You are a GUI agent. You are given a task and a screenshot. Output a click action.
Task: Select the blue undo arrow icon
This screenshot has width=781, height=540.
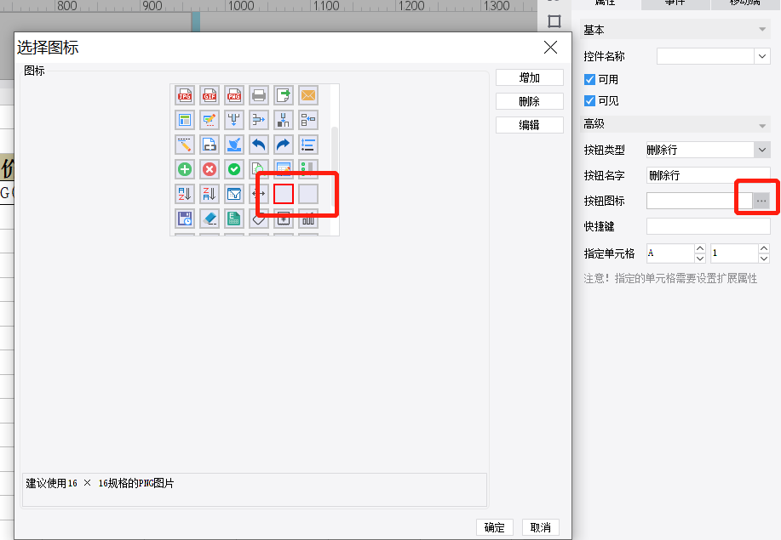259,145
